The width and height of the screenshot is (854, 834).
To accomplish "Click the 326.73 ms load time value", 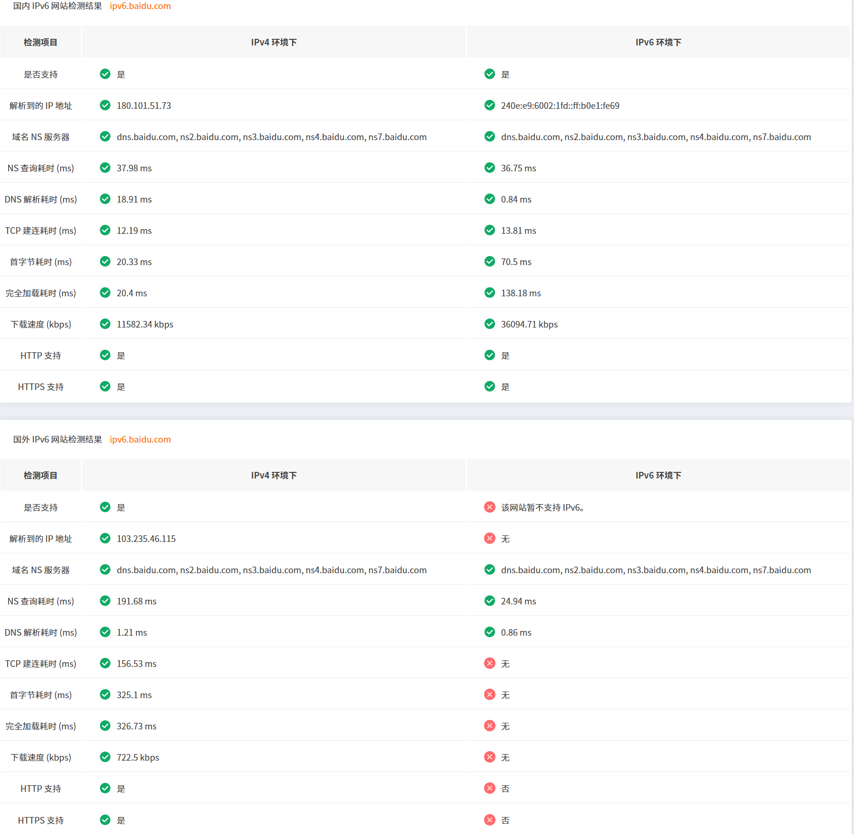I will click(136, 726).
